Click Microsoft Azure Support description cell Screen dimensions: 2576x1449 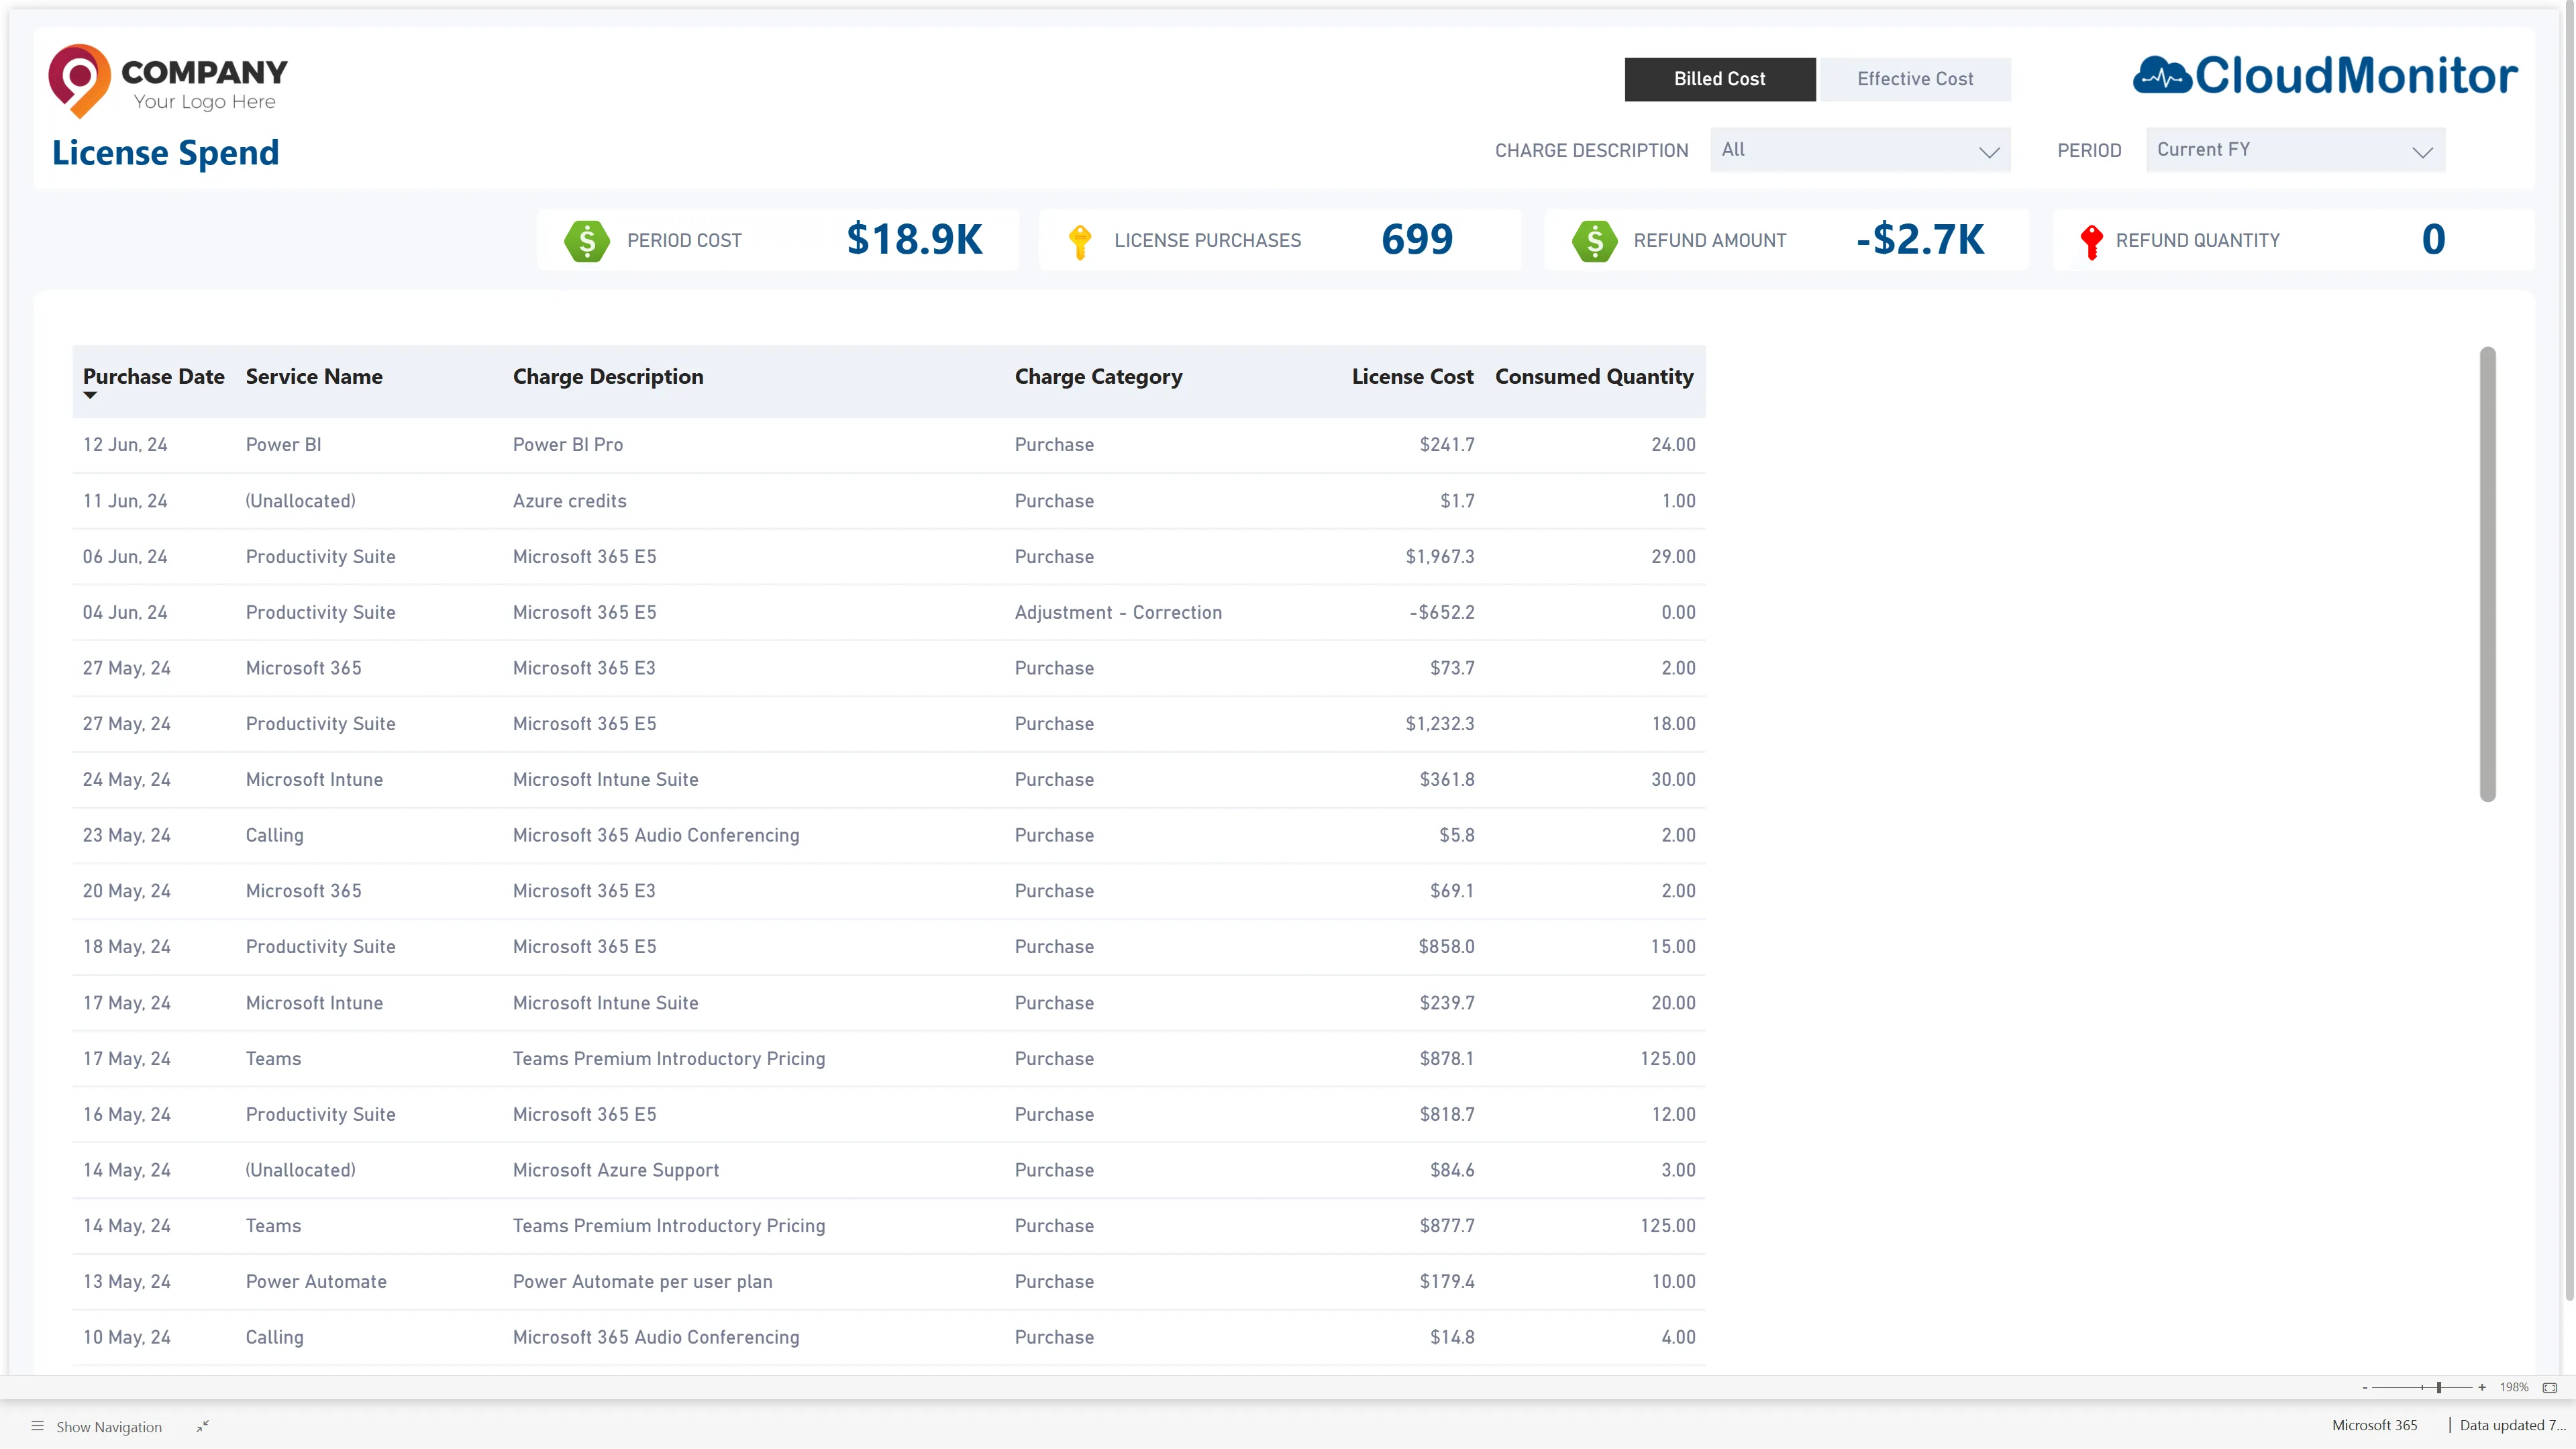pos(616,1170)
